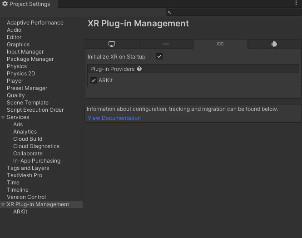
Task: Open Ads under Services
Action: coord(18,124)
